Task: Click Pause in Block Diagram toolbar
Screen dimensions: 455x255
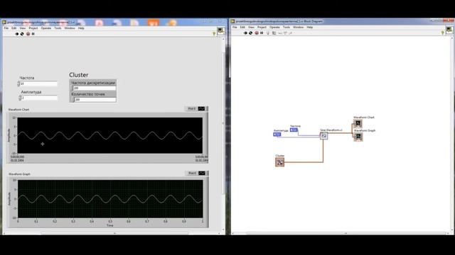Action: click(262, 33)
